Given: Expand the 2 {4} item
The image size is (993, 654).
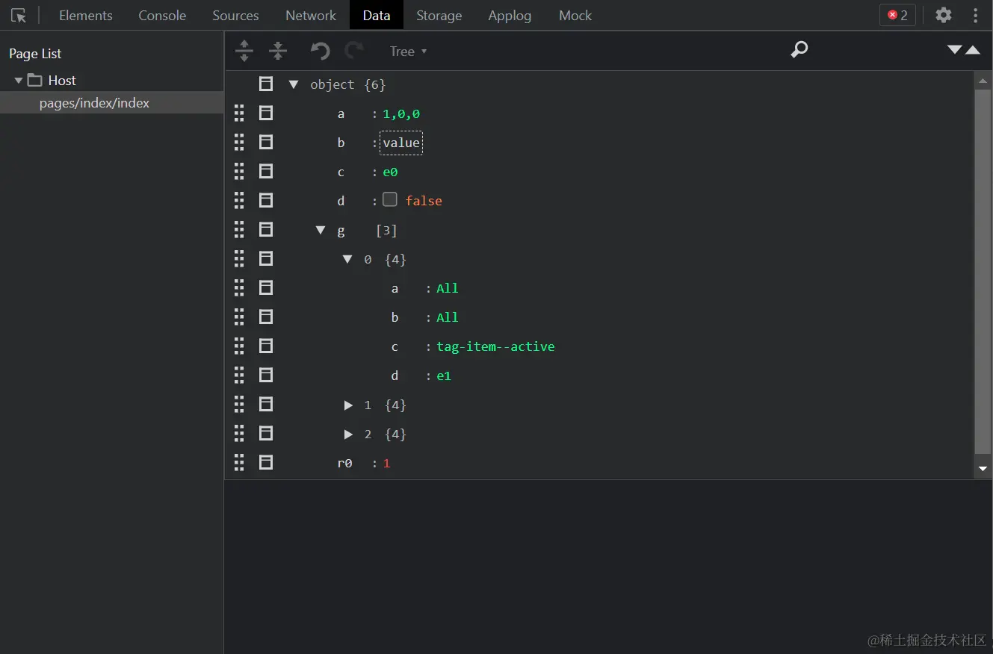Looking at the screenshot, I should coord(348,434).
